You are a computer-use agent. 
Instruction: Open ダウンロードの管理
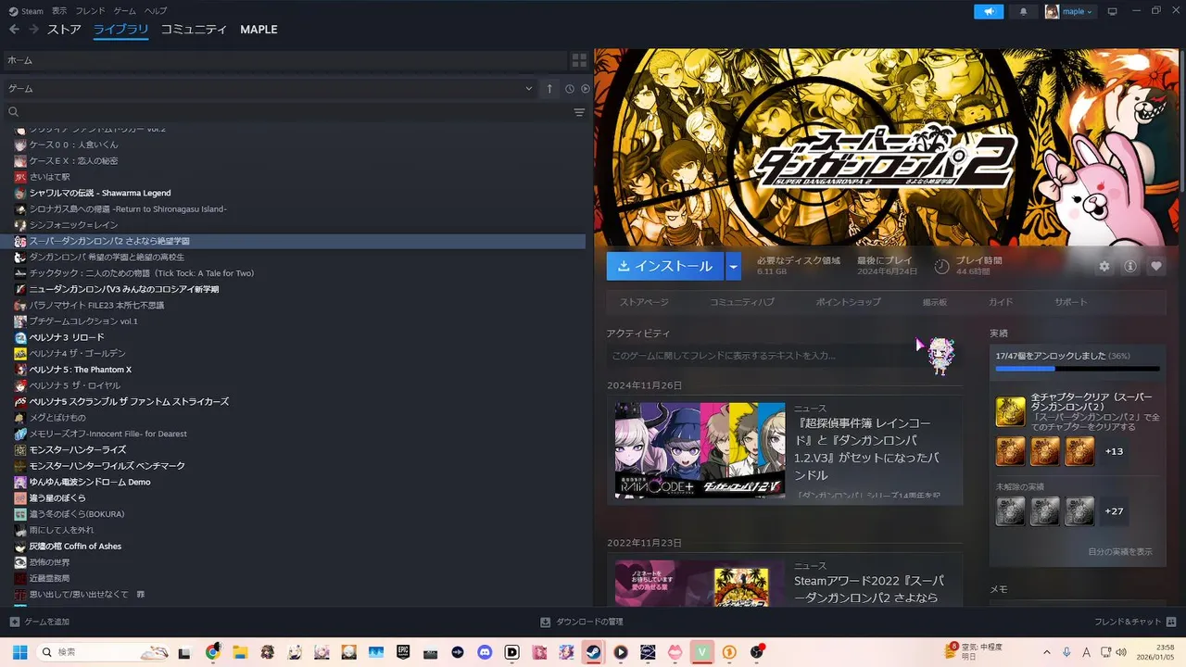coord(582,622)
